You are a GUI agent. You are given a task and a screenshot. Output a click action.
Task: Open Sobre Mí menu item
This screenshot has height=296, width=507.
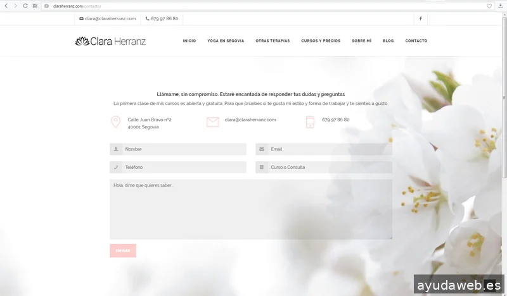[x=361, y=41]
